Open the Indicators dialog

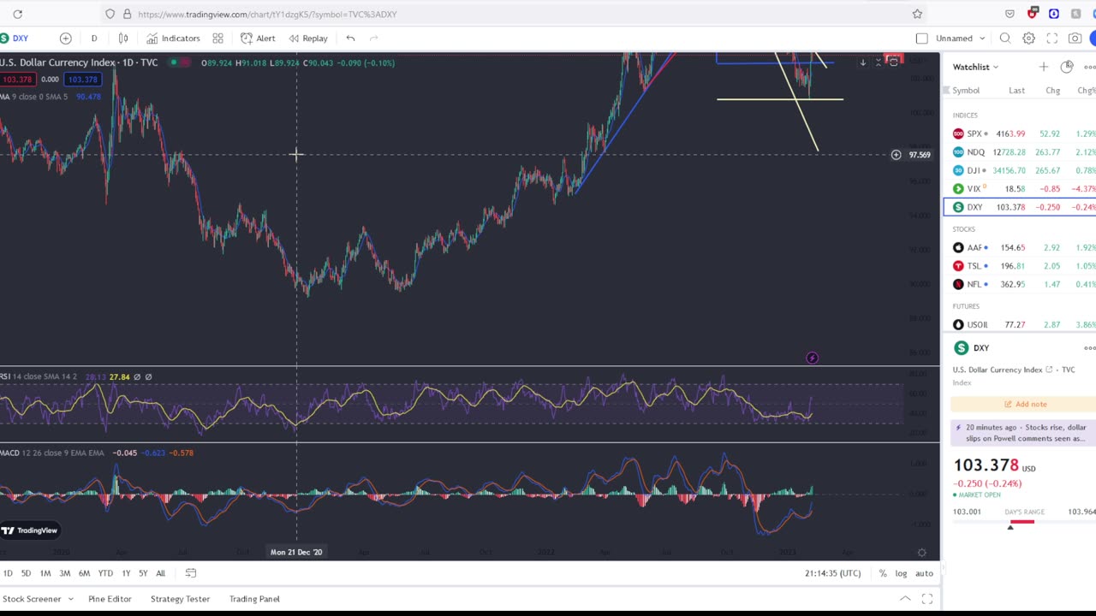173,38
